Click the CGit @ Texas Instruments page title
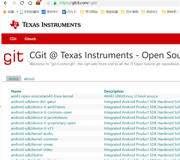This screenshot has height=160, width=180. click(x=105, y=55)
